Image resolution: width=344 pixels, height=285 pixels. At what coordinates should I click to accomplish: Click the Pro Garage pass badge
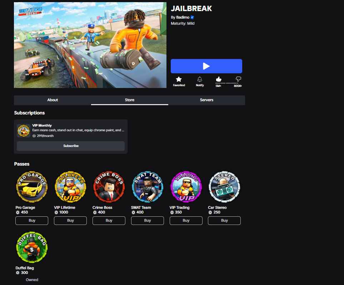coord(32,187)
